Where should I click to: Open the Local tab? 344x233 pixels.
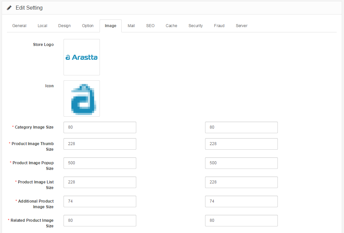tap(42, 26)
